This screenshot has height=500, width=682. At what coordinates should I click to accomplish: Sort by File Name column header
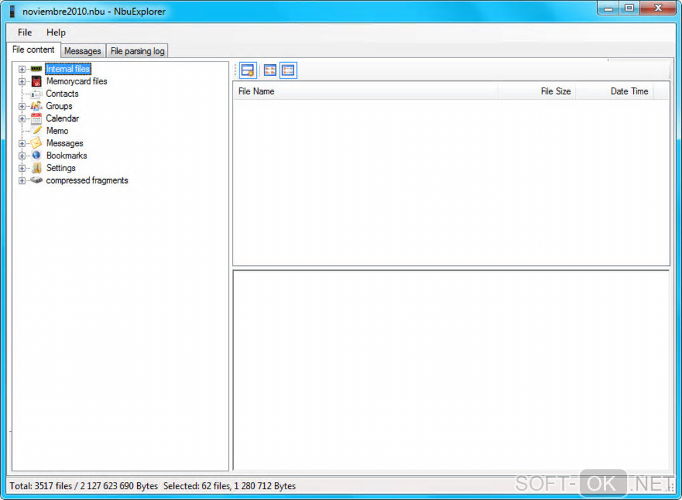coord(366,92)
